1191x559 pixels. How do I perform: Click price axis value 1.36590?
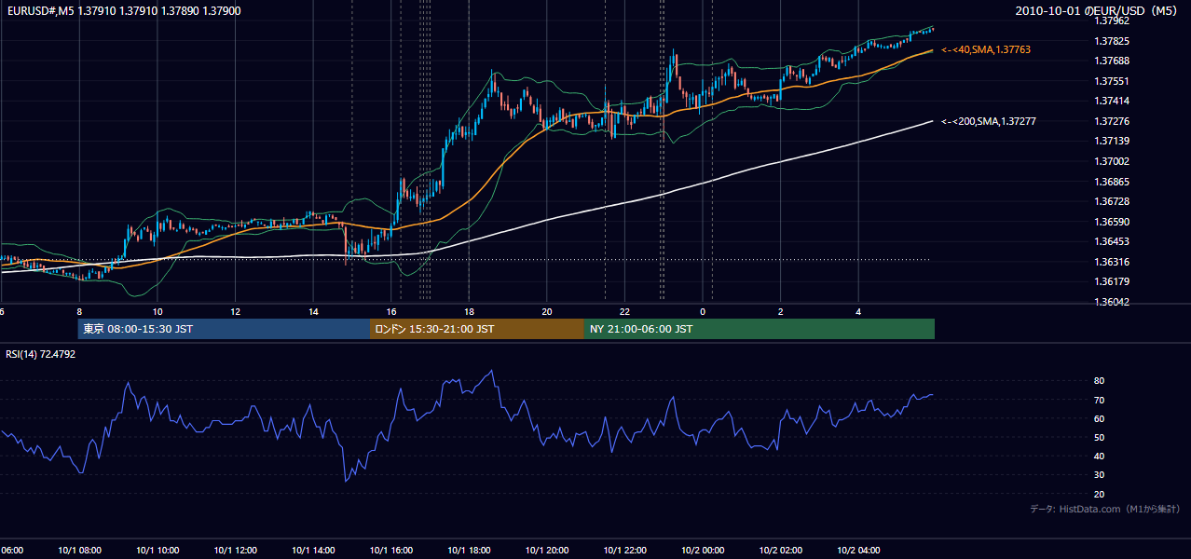coord(1110,222)
